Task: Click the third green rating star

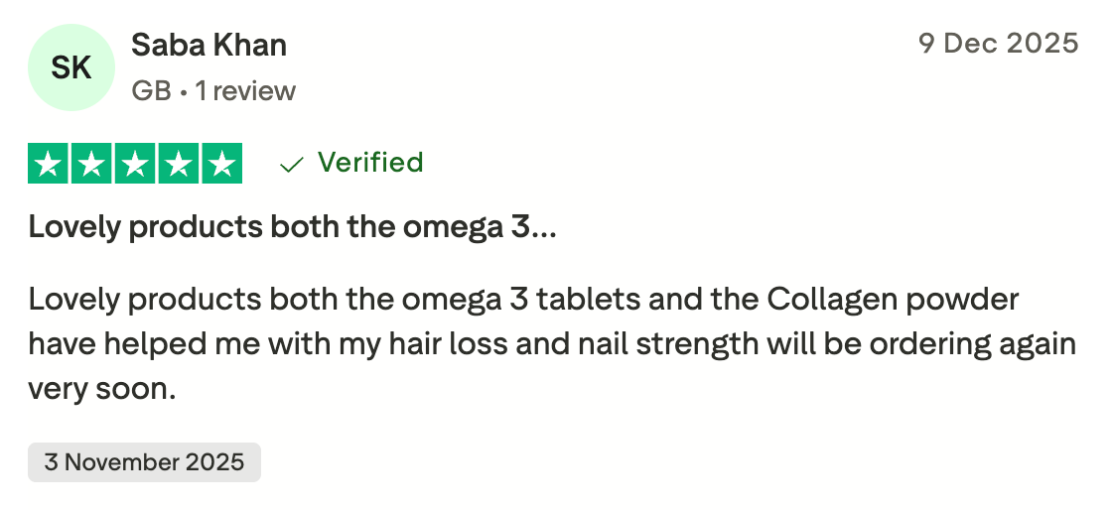Action: [x=135, y=164]
